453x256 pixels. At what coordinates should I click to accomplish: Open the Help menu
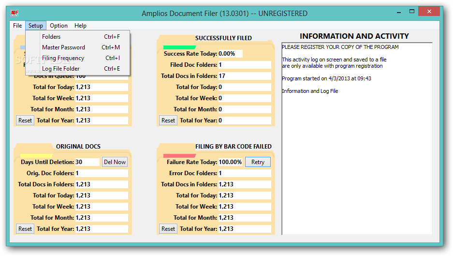click(80, 26)
